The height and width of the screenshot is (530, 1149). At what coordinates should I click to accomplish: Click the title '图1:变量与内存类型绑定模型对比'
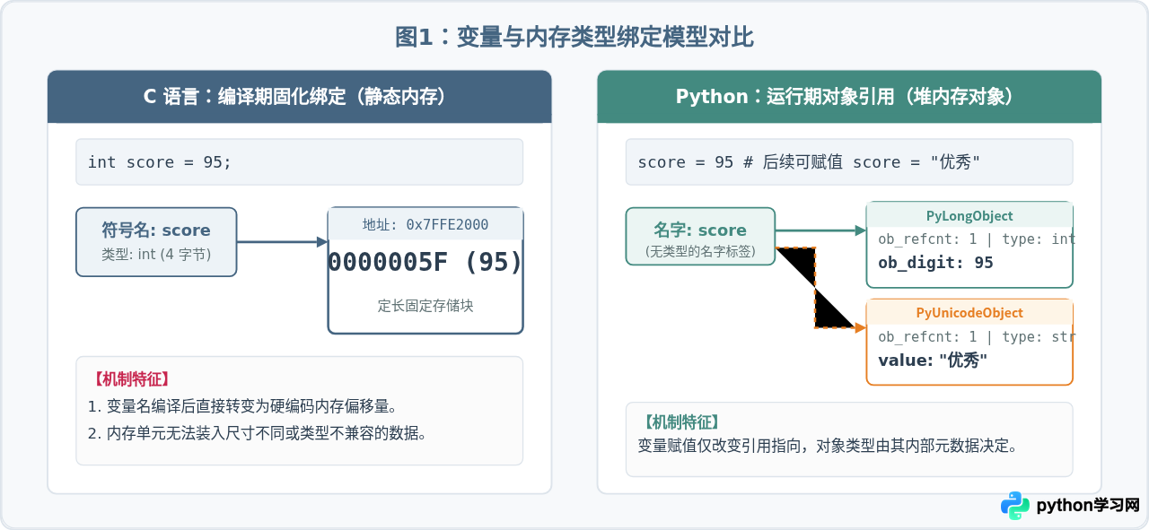(574, 37)
